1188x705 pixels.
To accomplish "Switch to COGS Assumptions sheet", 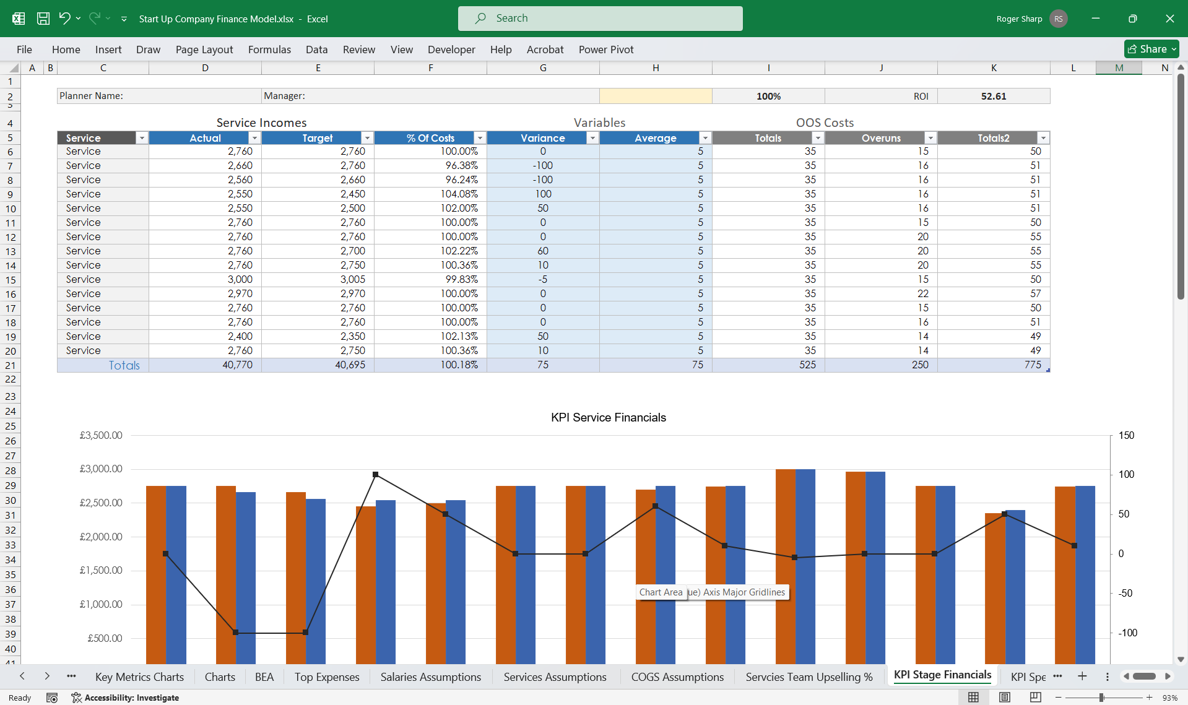I will coord(677,677).
